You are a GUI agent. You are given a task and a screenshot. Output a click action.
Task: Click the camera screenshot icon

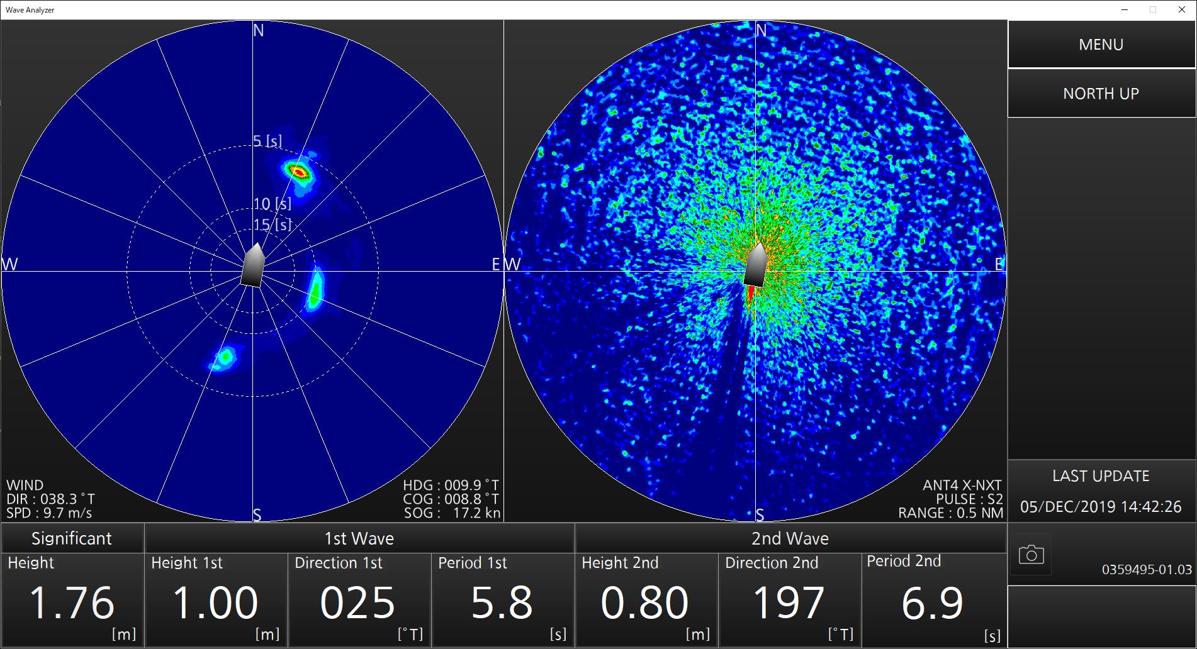(1031, 555)
